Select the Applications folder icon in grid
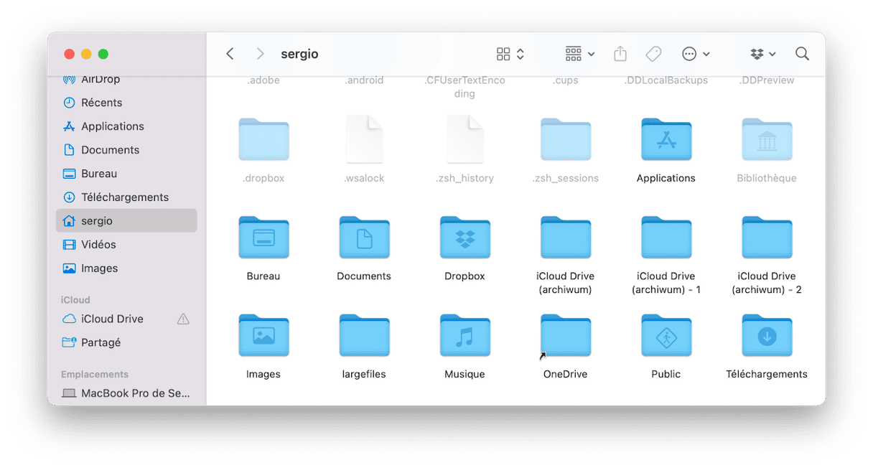Screen dimensions: 873x468 (x=666, y=140)
